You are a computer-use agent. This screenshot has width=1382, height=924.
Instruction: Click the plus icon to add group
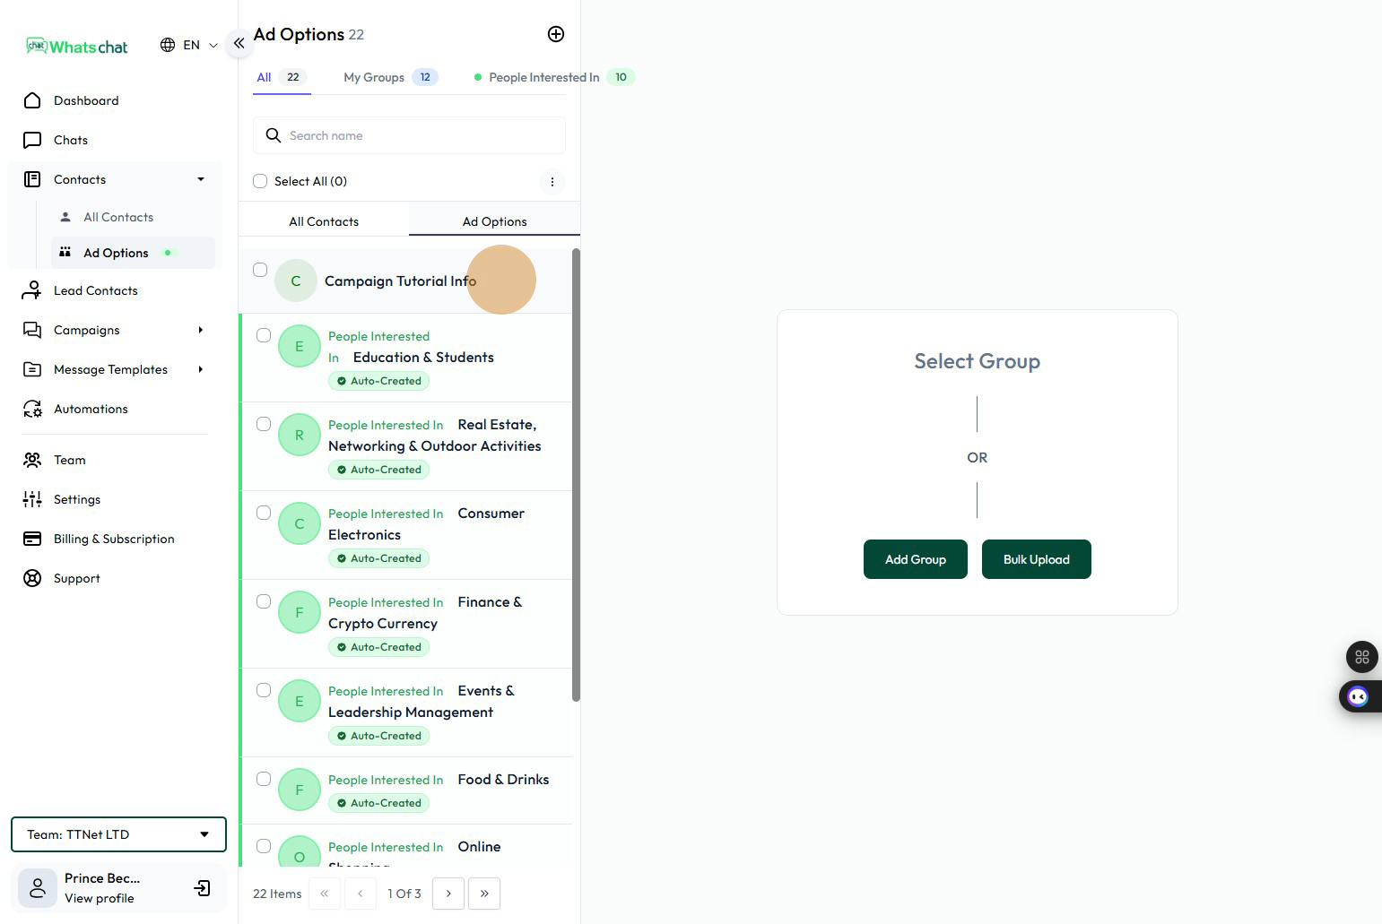click(556, 34)
